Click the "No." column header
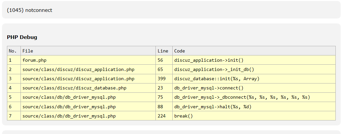This screenshot has height=134, width=345. click(x=13, y=51)
